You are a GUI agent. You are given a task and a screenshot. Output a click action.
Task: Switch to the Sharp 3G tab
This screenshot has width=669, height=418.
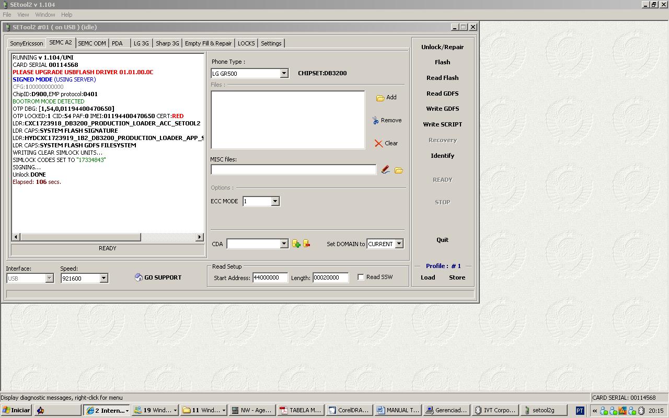[x=167, y=43]
